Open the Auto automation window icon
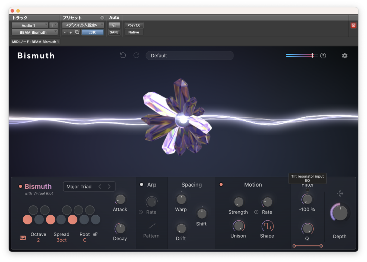 click(x=114, y=25)
